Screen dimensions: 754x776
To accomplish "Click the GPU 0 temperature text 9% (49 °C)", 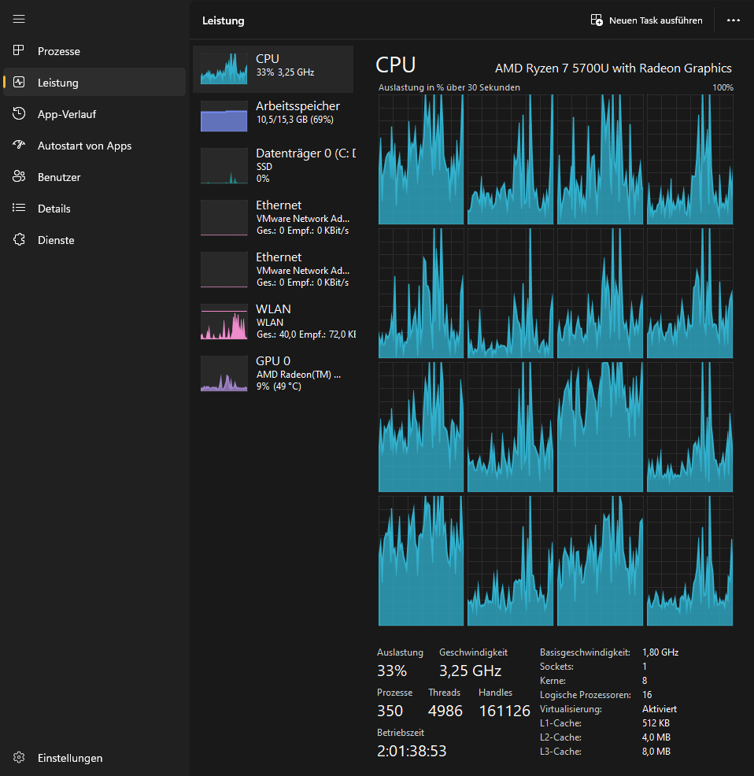I will pos(279,386).
